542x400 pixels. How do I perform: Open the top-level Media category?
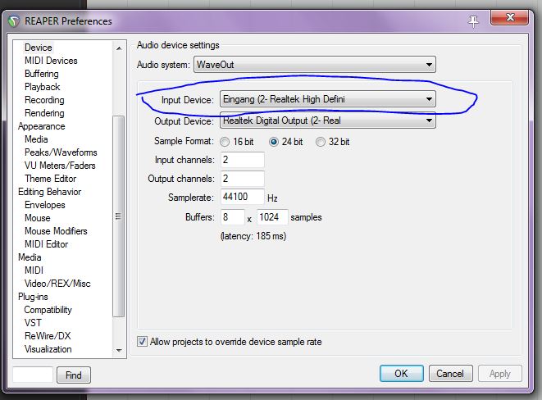click(30, 257)
